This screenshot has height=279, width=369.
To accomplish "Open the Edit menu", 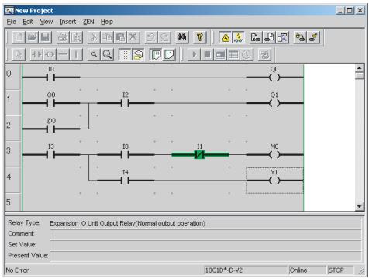I will coord(28,22).
